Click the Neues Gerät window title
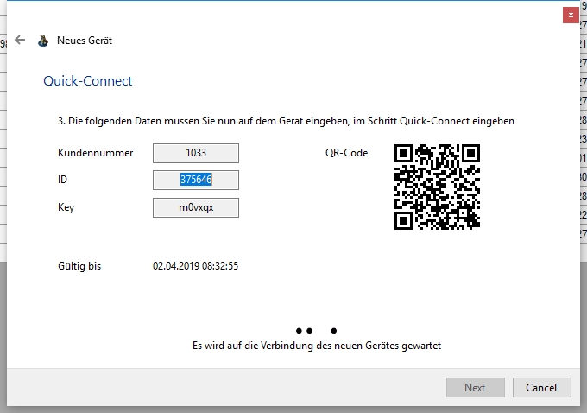The image size is (587, 413). pos(85,41)
